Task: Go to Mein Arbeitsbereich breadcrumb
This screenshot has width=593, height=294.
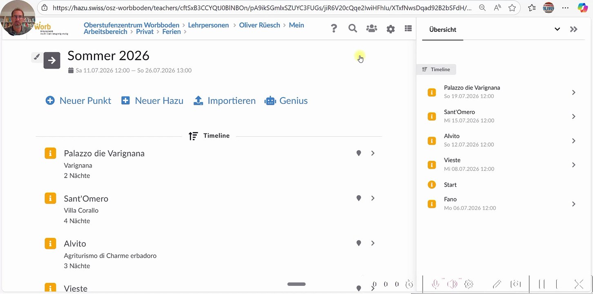Action: click(194, 28)
